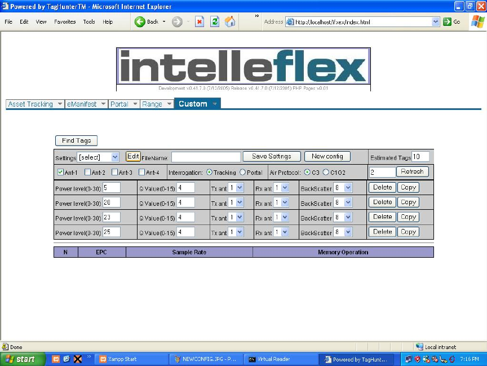This screenshot has width=487, height=366.
Task: Click the Sample Rate column header
Action: (189, 252)
